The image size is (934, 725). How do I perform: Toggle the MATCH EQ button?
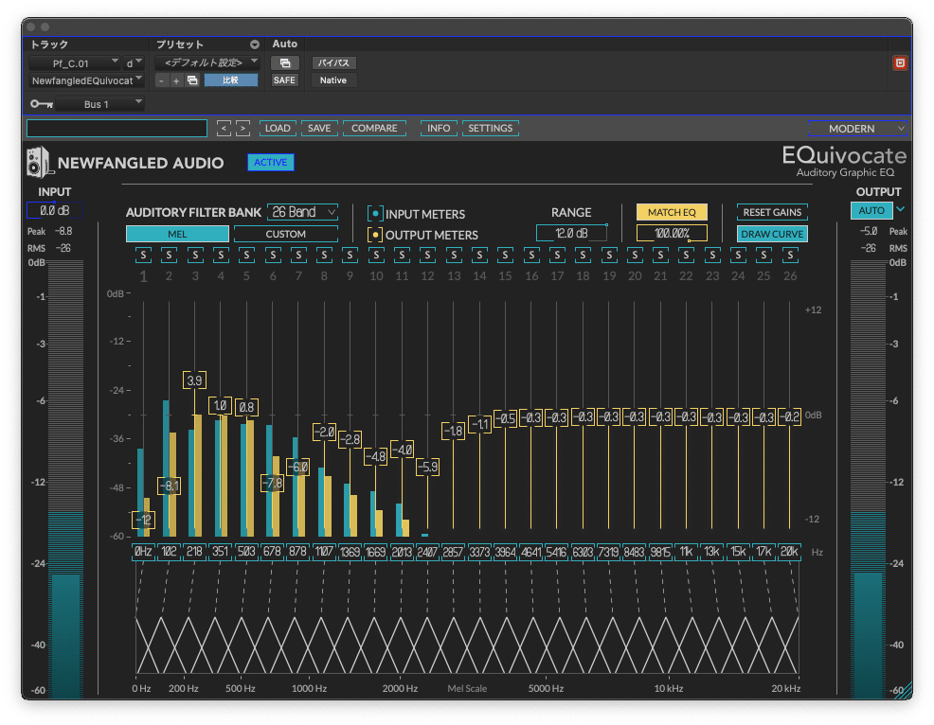[x=672, y=212]
